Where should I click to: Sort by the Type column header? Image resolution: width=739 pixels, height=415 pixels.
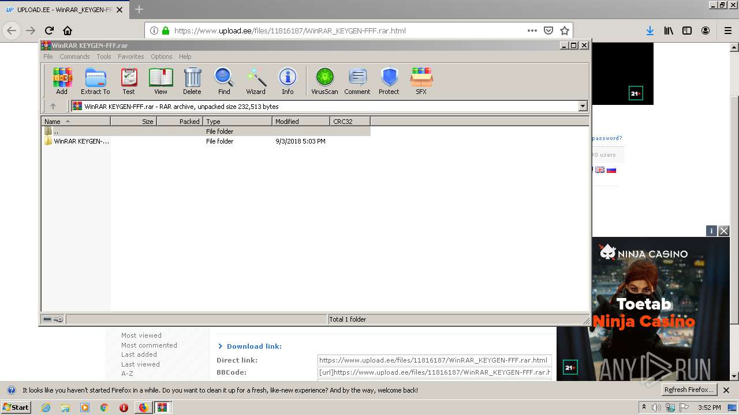tap(237, 122)
